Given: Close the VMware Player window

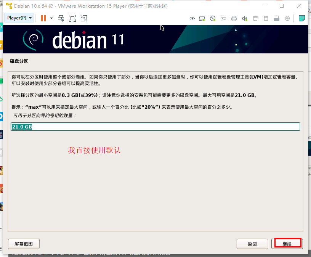Looking at the screenshot, I should [299, 6].
